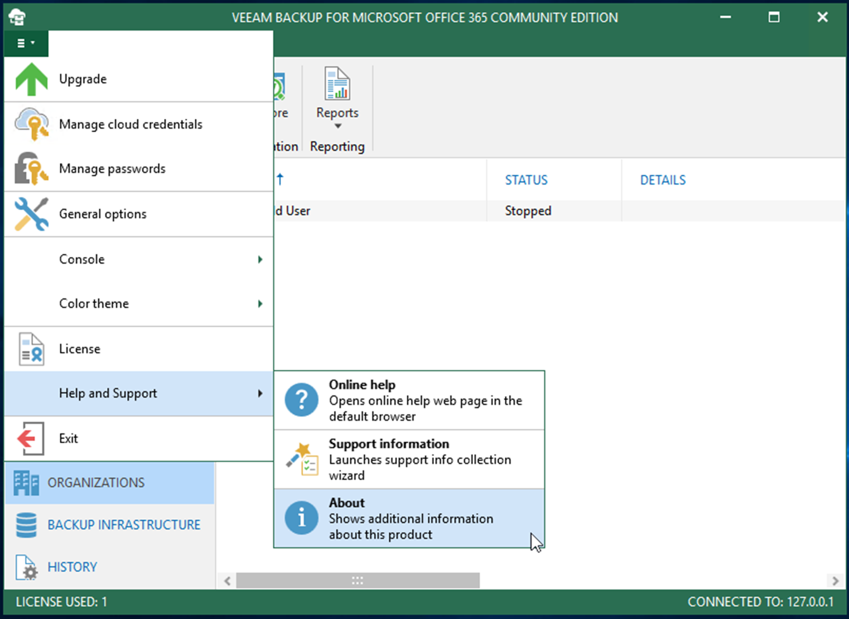Switch to the Organizations view
Image resolution: width=849 pixels, height=619 pixels.
click(109, 483)
